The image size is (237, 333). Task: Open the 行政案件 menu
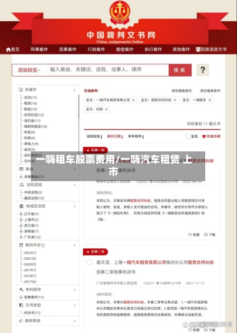tap(96, 50)
